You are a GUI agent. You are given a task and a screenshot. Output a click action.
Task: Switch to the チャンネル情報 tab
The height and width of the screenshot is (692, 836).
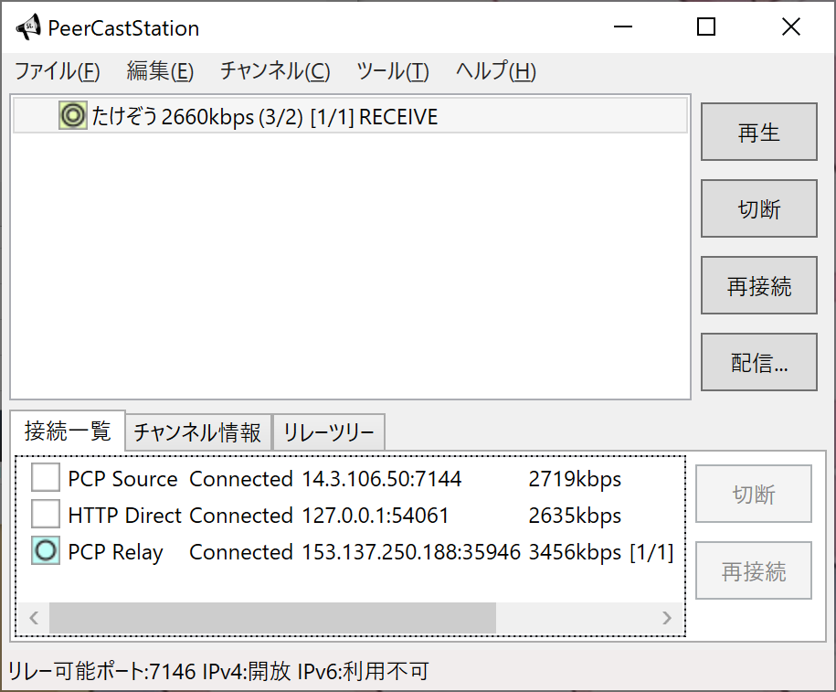[x=197, y=432]
